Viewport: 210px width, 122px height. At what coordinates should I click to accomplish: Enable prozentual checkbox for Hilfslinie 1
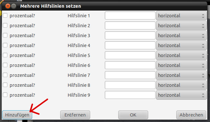(x=5, y=15)
